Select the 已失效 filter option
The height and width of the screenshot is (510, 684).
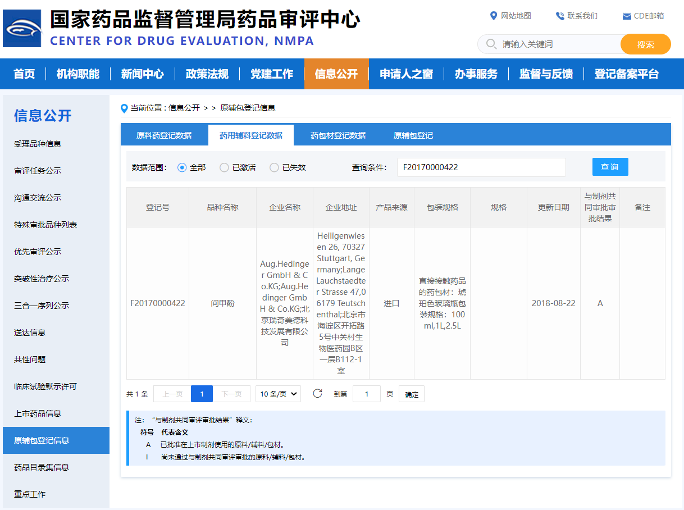tap(273, 167)
